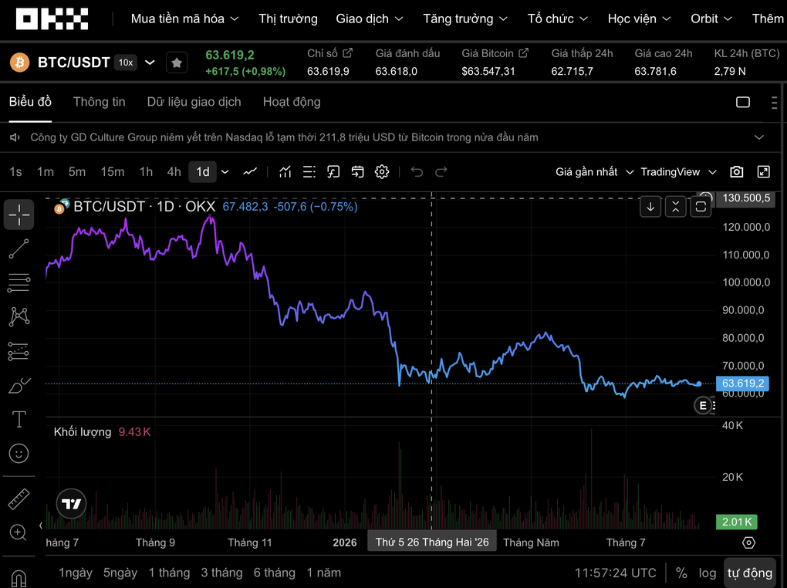Image resolution: width=787 pixels, height=588 pixels.
Task: Open the forecasting and measurement tool
Action: [19, 351]
